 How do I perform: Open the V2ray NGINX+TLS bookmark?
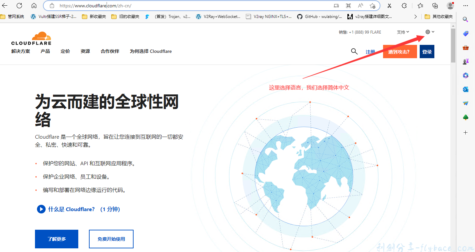coord(269,17)
